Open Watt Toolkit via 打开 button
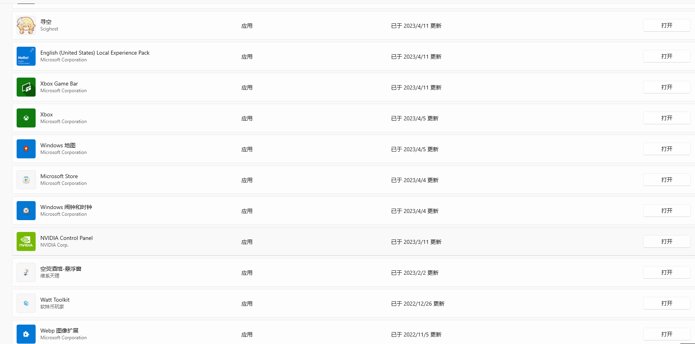The height and width of the screenshot is (344, 695). click(x=667, y=303)
